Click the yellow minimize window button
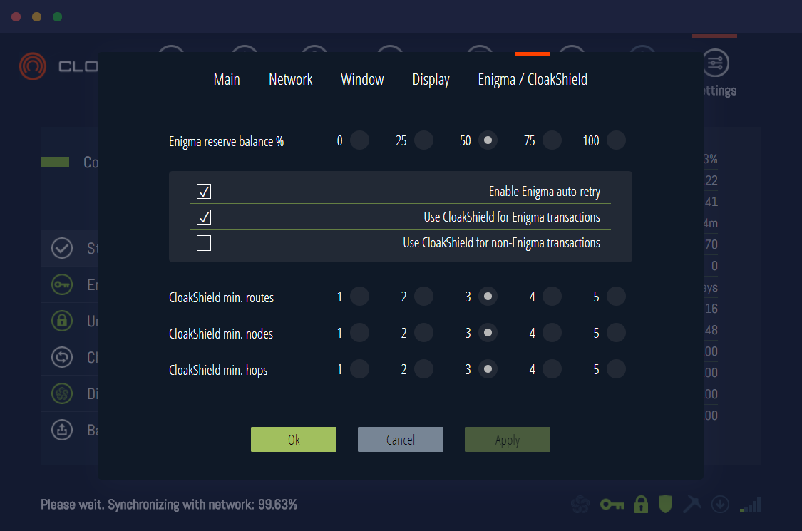The height and width of the screenshot is (531, 802). pyautogui.click(x=36, y=16)
